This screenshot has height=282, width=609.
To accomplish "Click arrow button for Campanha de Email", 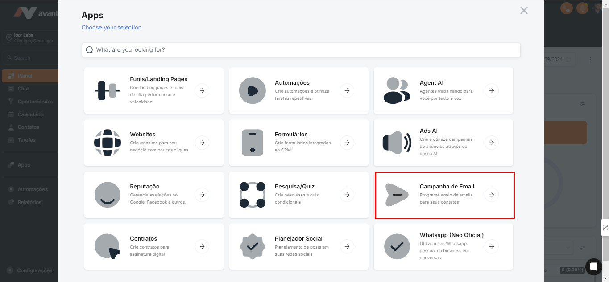I will 491,195.
